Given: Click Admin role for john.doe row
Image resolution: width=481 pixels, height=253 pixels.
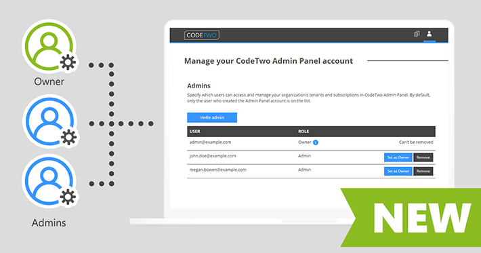Looking at the screenshot, I should tap(304, 156).
